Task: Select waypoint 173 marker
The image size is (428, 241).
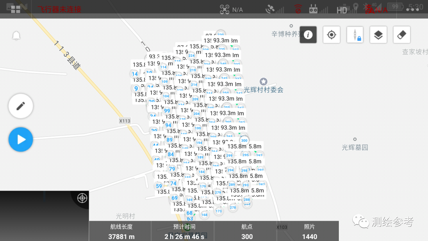Action: pos(219,211)
